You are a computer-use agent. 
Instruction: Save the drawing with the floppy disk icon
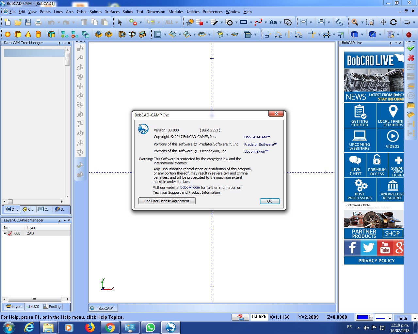[28, 22]
